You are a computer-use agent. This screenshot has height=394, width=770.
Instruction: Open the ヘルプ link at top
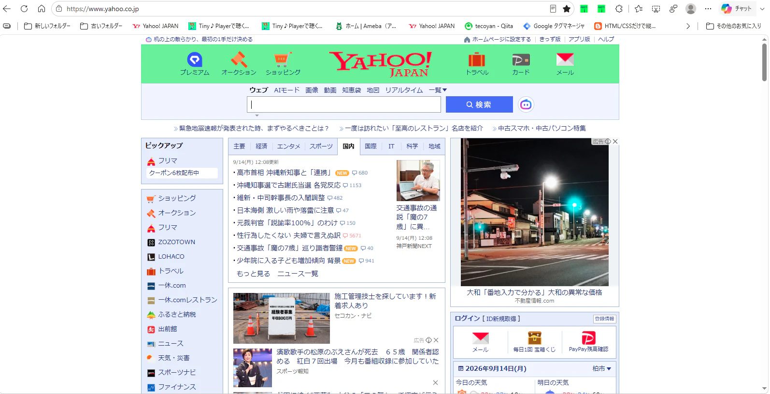click(606, 39)
